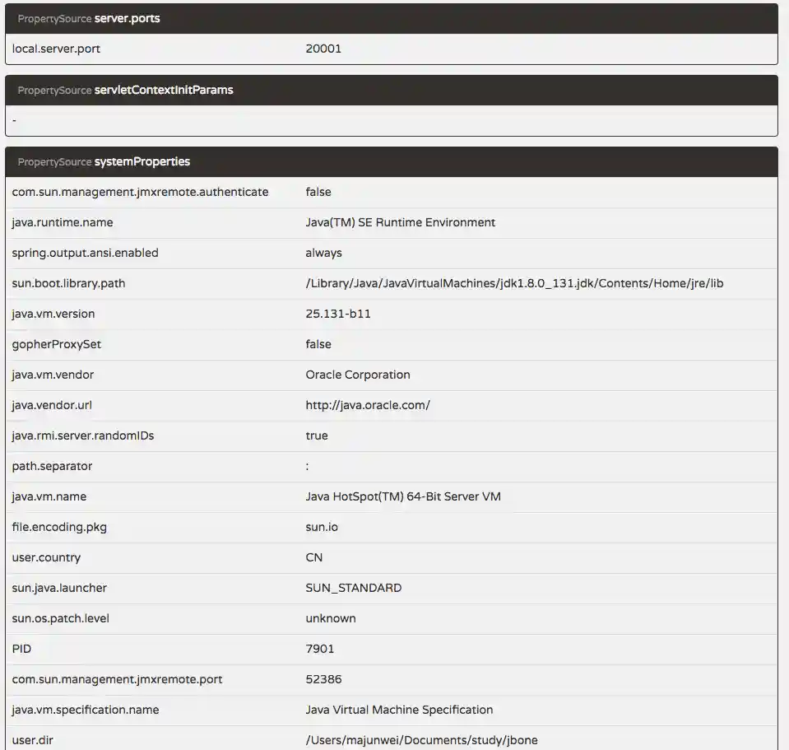789x750 pixels.
Task: Select the java.vm.version key
Action: pos(53,314)
